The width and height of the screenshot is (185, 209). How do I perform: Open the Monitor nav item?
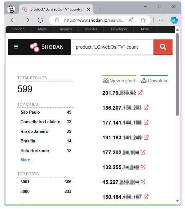91,29
